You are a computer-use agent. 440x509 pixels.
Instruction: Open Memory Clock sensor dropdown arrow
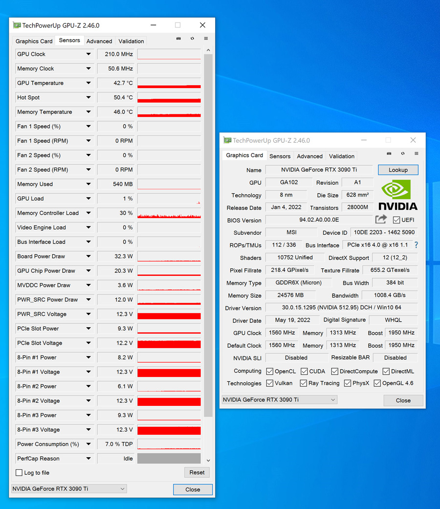pos(88,68)
